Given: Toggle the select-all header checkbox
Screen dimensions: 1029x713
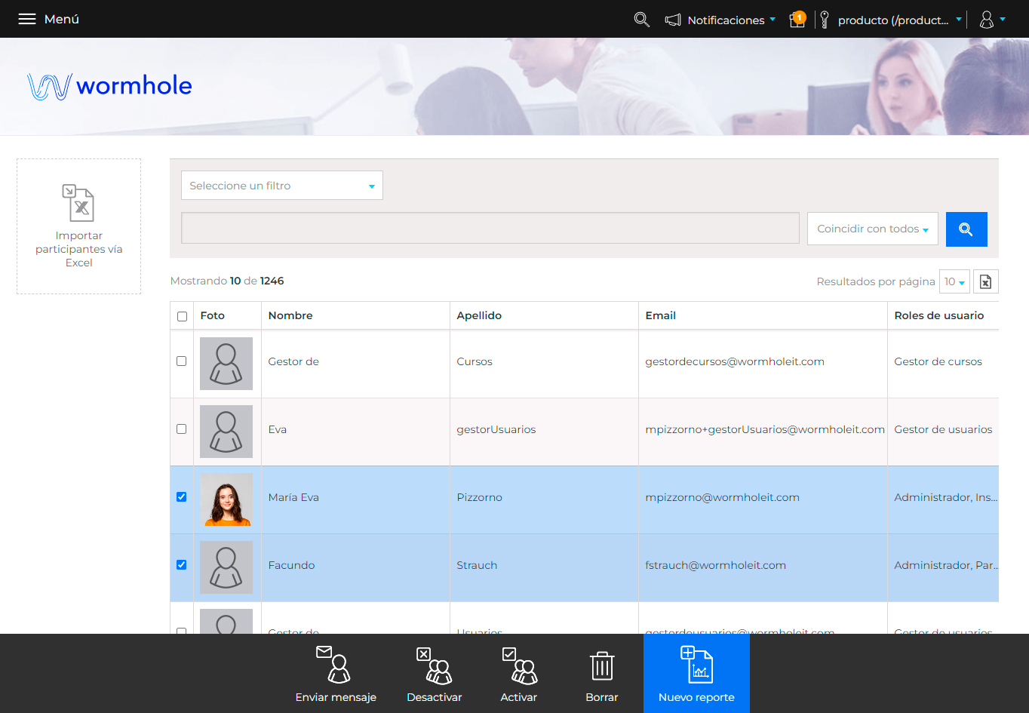Looking at the screenshot, I should (x=182, y=316).
